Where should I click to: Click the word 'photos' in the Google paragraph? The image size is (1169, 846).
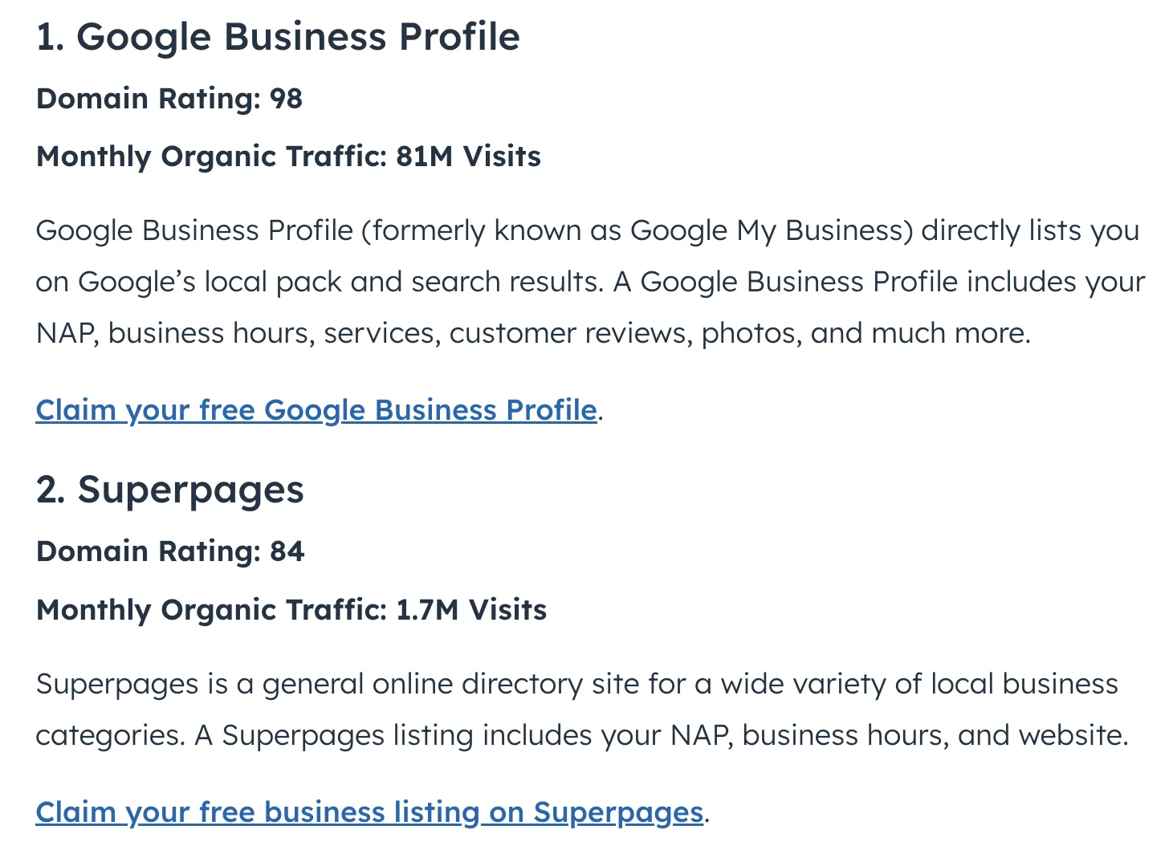[751, 334]
